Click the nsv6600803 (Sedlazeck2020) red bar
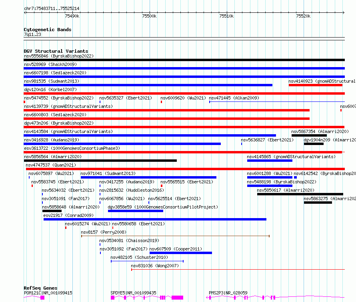356x302 pixels. point(167,119)
